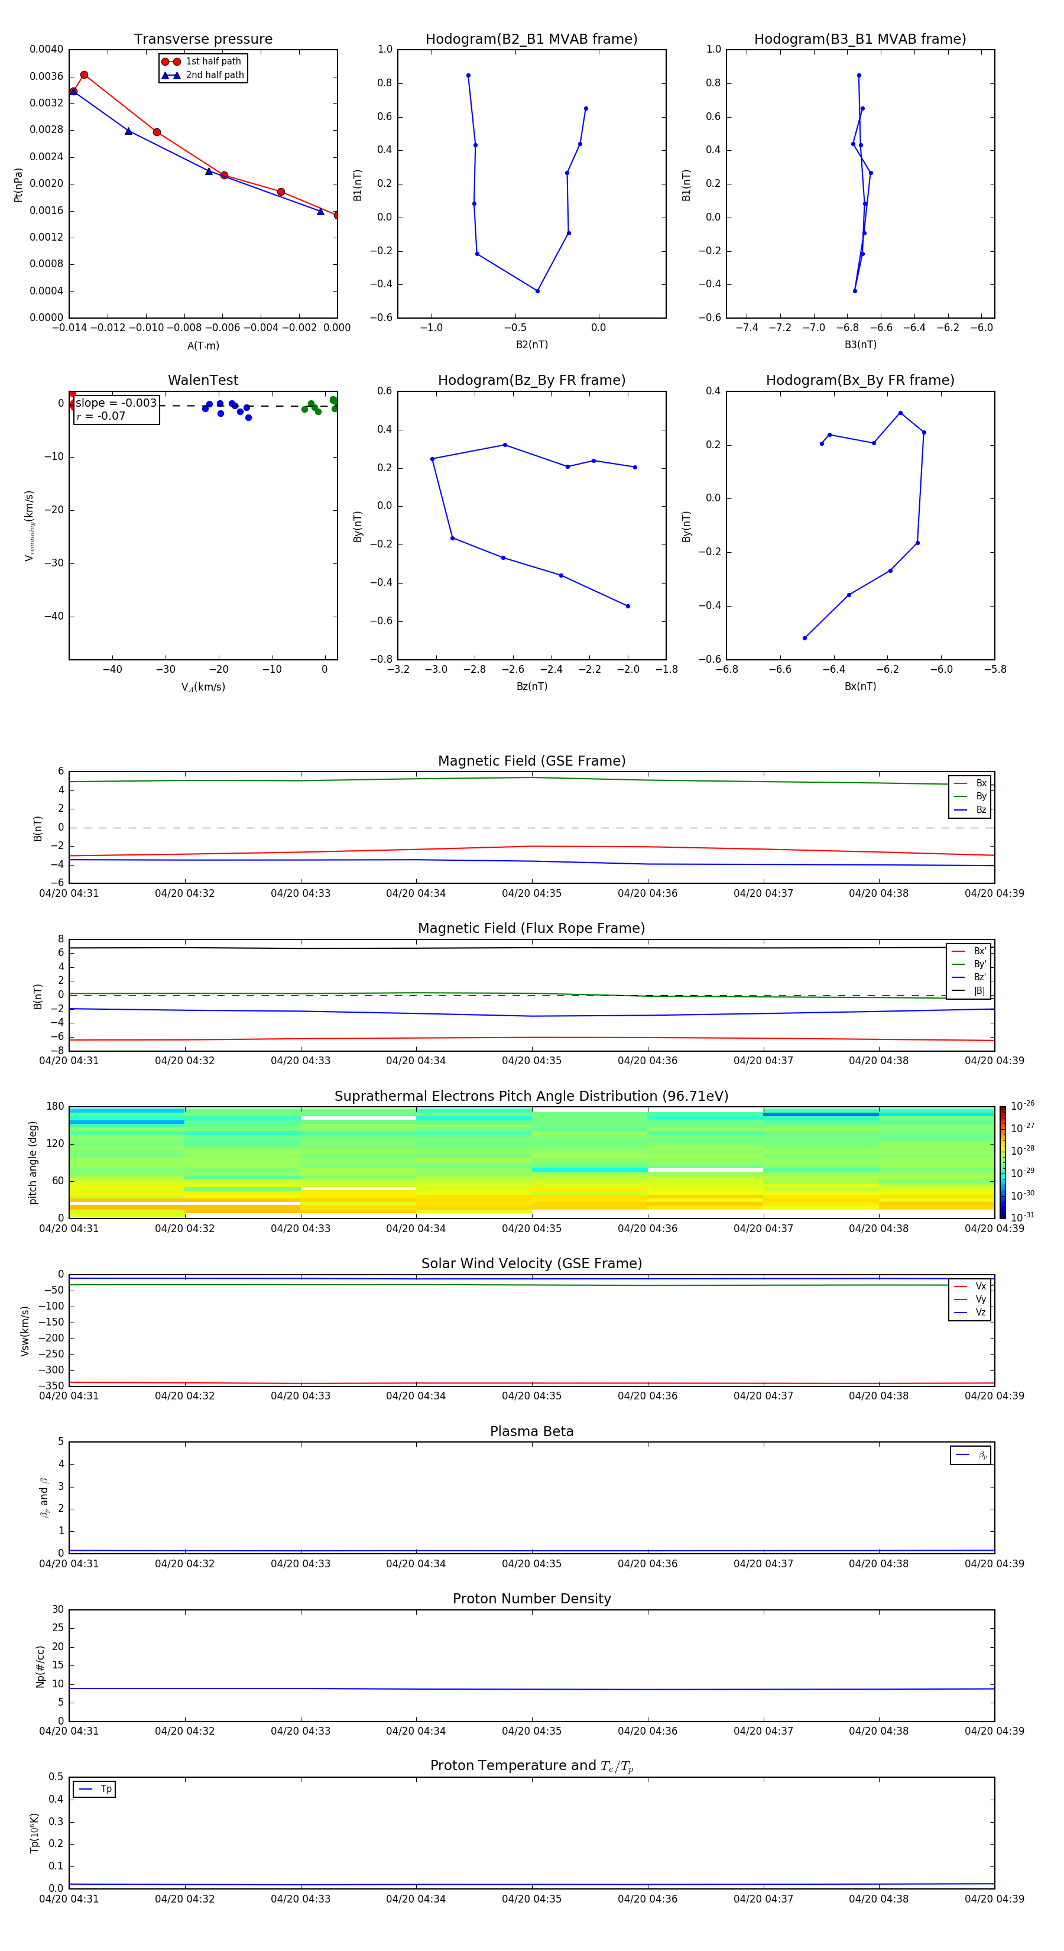The height and width of the screenshot is (1951, 1064).
Task: Select Vx in the solar wind legend
Action: 971,1286
